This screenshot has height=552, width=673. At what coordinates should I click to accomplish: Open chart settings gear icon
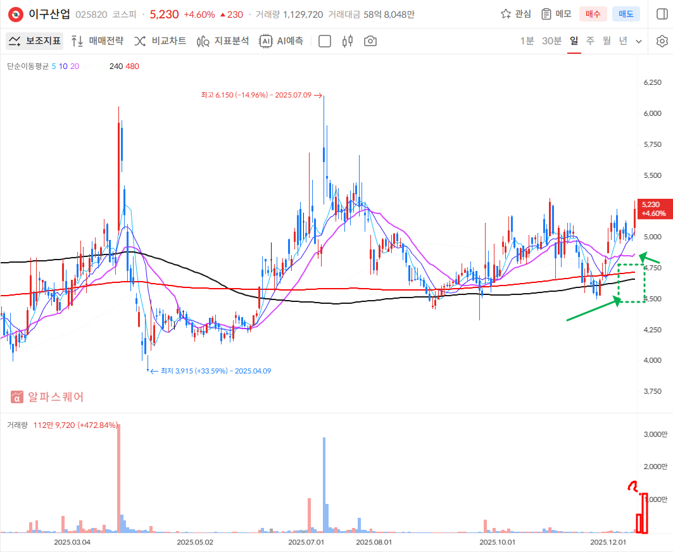[662, 41]
